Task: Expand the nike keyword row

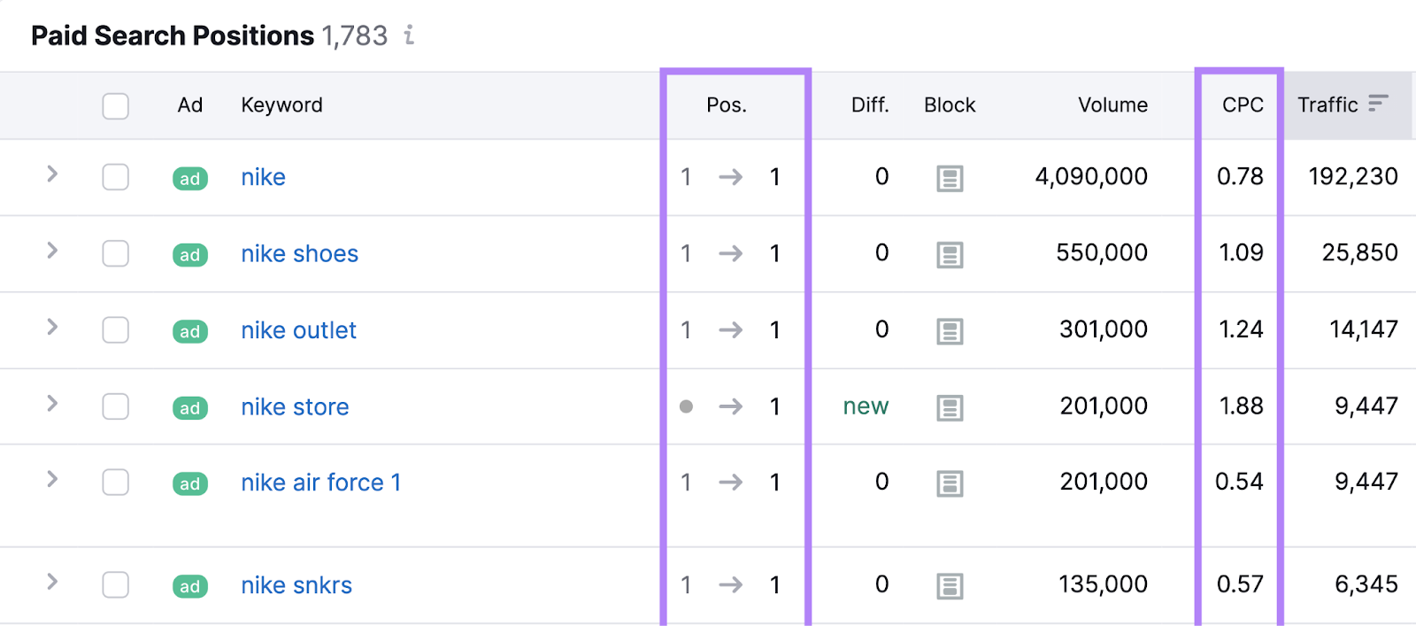Action: tap(52, 174)
